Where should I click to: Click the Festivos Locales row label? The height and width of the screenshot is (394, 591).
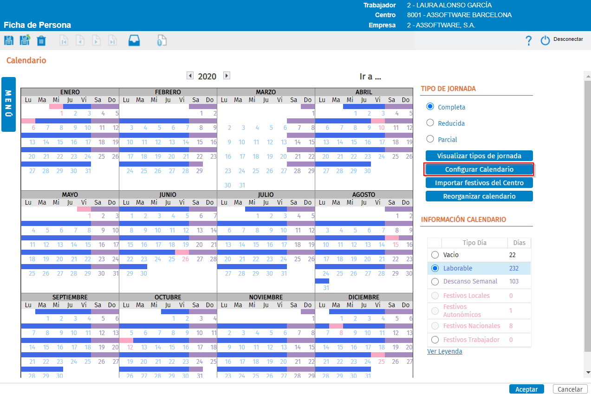[x=467, y=296]
